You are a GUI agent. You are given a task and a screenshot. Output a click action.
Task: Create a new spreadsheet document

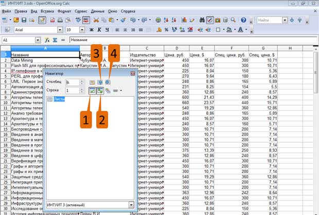5,20
